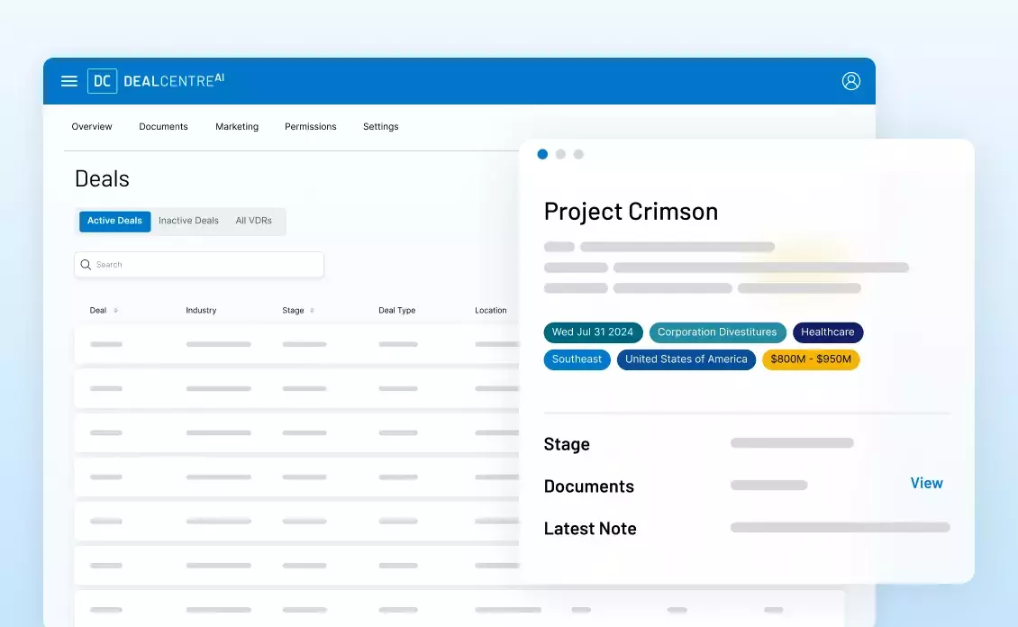
Task: Click the Industry column header
Action: (201, 310)
